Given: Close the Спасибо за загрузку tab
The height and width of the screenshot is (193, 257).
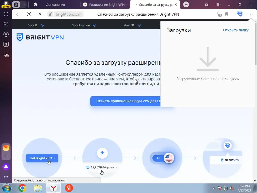Looking at the screenshot, I should 176,5.
